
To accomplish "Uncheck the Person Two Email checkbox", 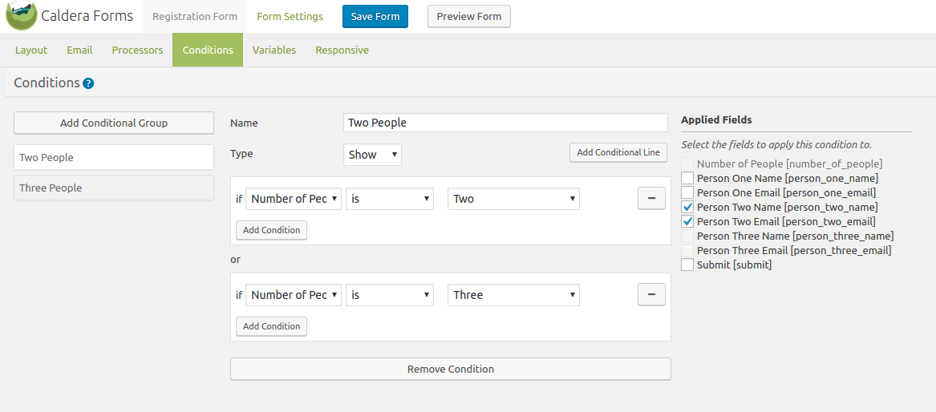I will (687, 221).
